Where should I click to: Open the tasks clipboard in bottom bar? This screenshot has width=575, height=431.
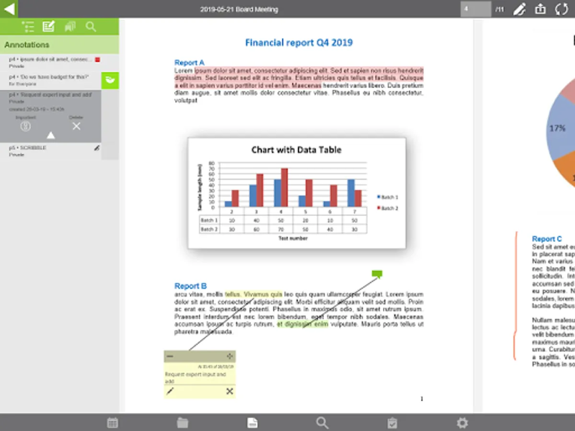tap(392, 423)
